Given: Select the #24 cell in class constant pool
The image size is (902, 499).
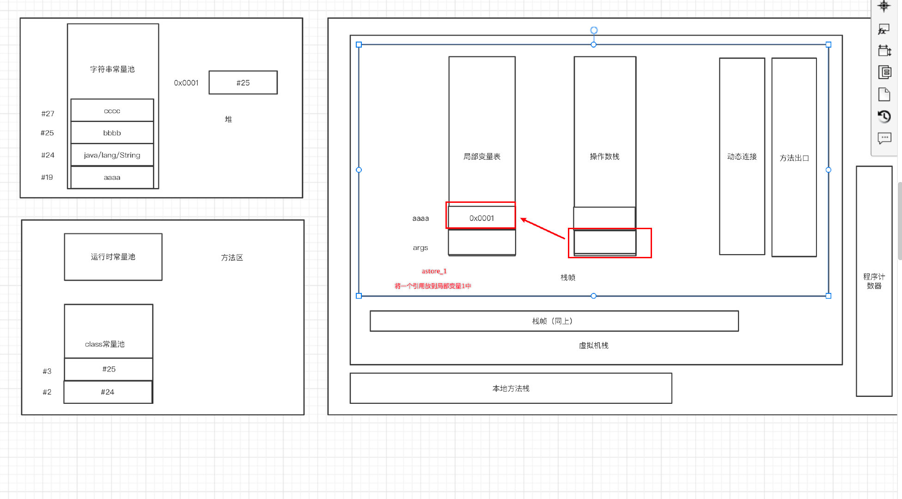Looking at the screenshot, I should pyautogui.click(x=108, y=392).
